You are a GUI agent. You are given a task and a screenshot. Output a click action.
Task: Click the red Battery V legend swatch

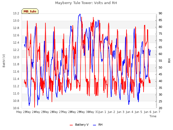point(71,125)
